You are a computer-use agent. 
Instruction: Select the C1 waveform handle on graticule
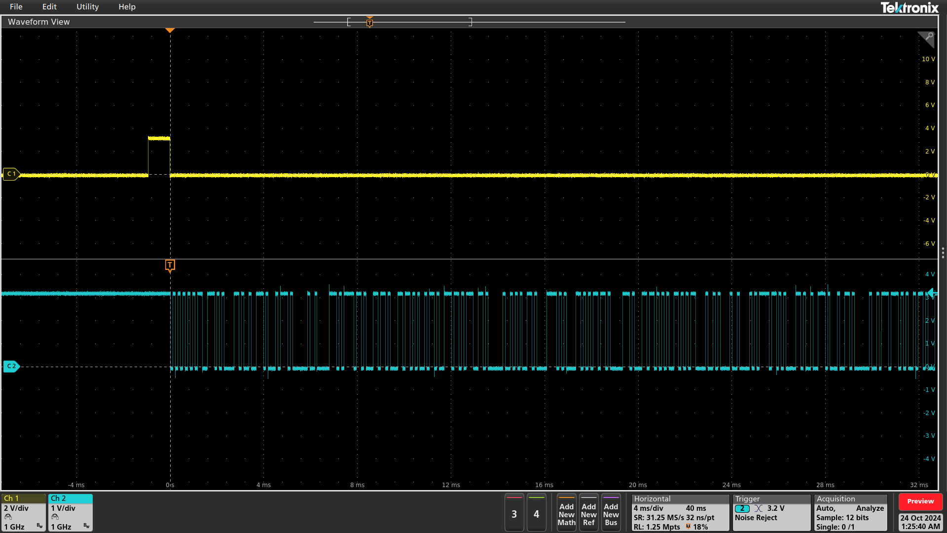(x=11, y=174)
